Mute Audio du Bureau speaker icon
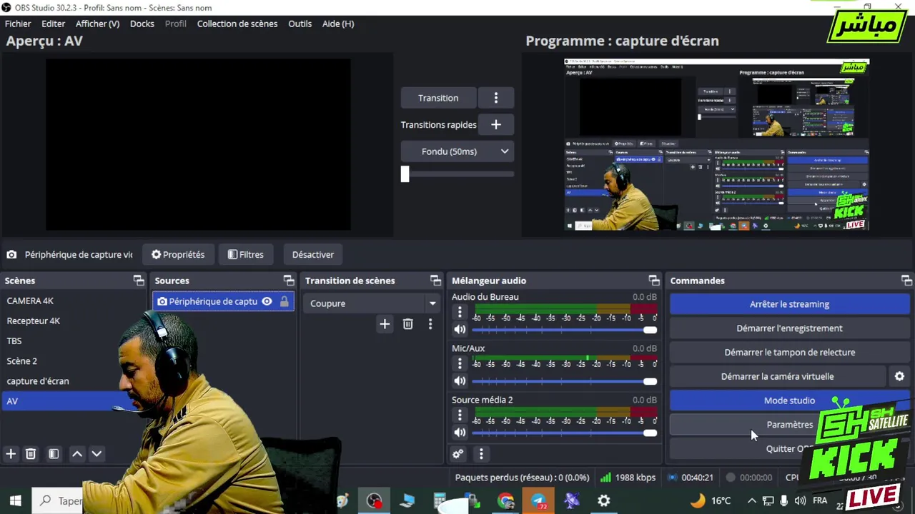915x514 pixels. [x=460, y=330]
